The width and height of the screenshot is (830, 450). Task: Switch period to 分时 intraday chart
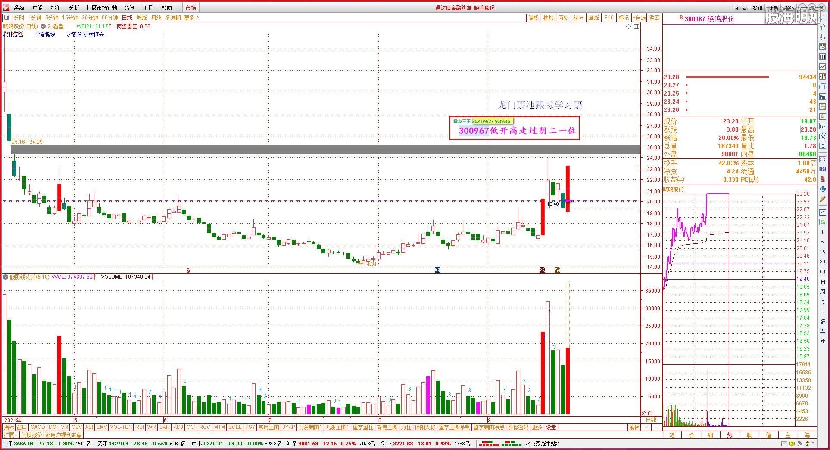(x=19, y=18)
